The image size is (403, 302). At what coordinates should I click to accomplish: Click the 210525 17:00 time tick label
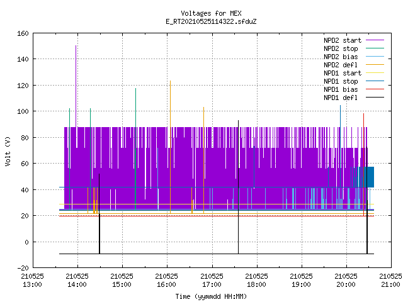[212, 281]
